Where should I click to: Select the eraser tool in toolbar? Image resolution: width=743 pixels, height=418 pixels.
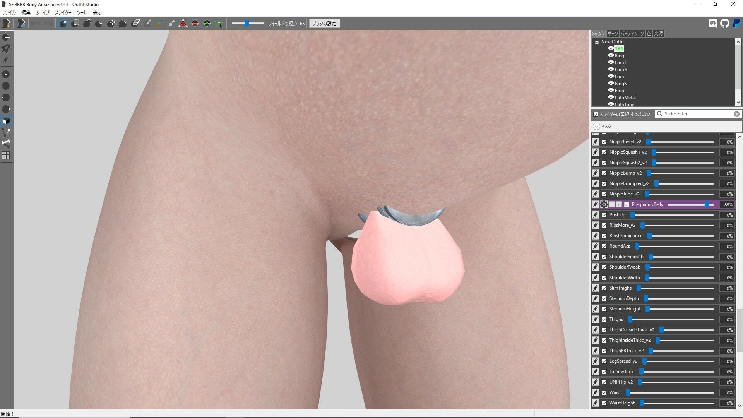coord(135,24)
